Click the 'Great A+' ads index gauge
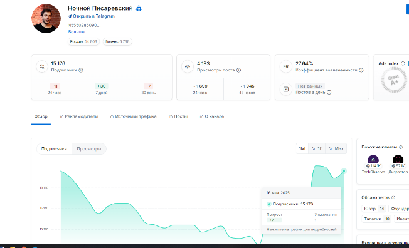This screenshot has width=409, height=248. pyautogui.click(x=394, y=80)
